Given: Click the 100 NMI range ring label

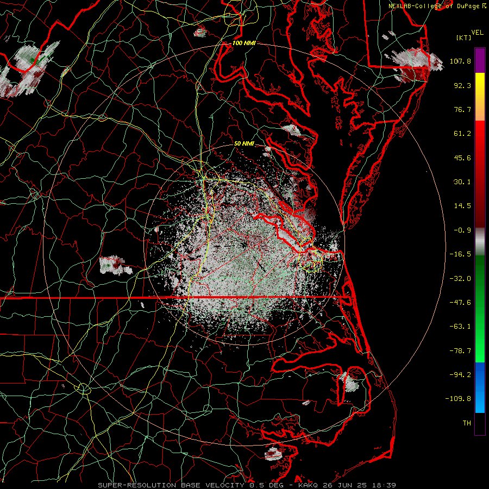Looking at the screenshot, I should (x=244, y=43).
